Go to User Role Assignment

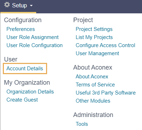point(32,37)
